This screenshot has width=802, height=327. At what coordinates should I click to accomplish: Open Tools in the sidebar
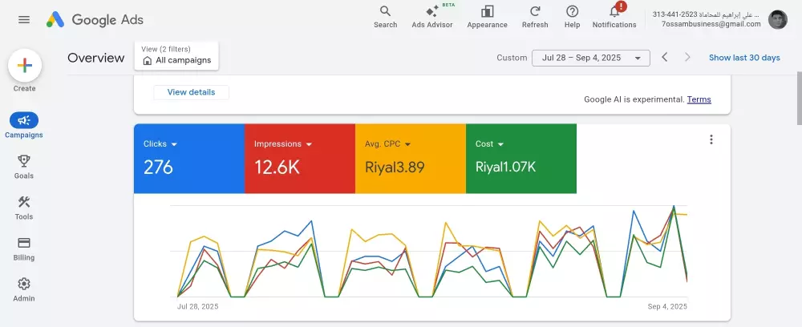(24, 208)
